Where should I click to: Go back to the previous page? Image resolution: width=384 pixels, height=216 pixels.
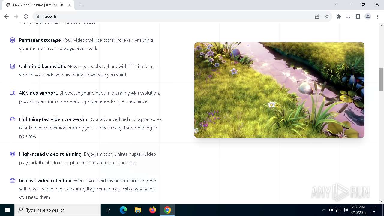tap(7, 16)
